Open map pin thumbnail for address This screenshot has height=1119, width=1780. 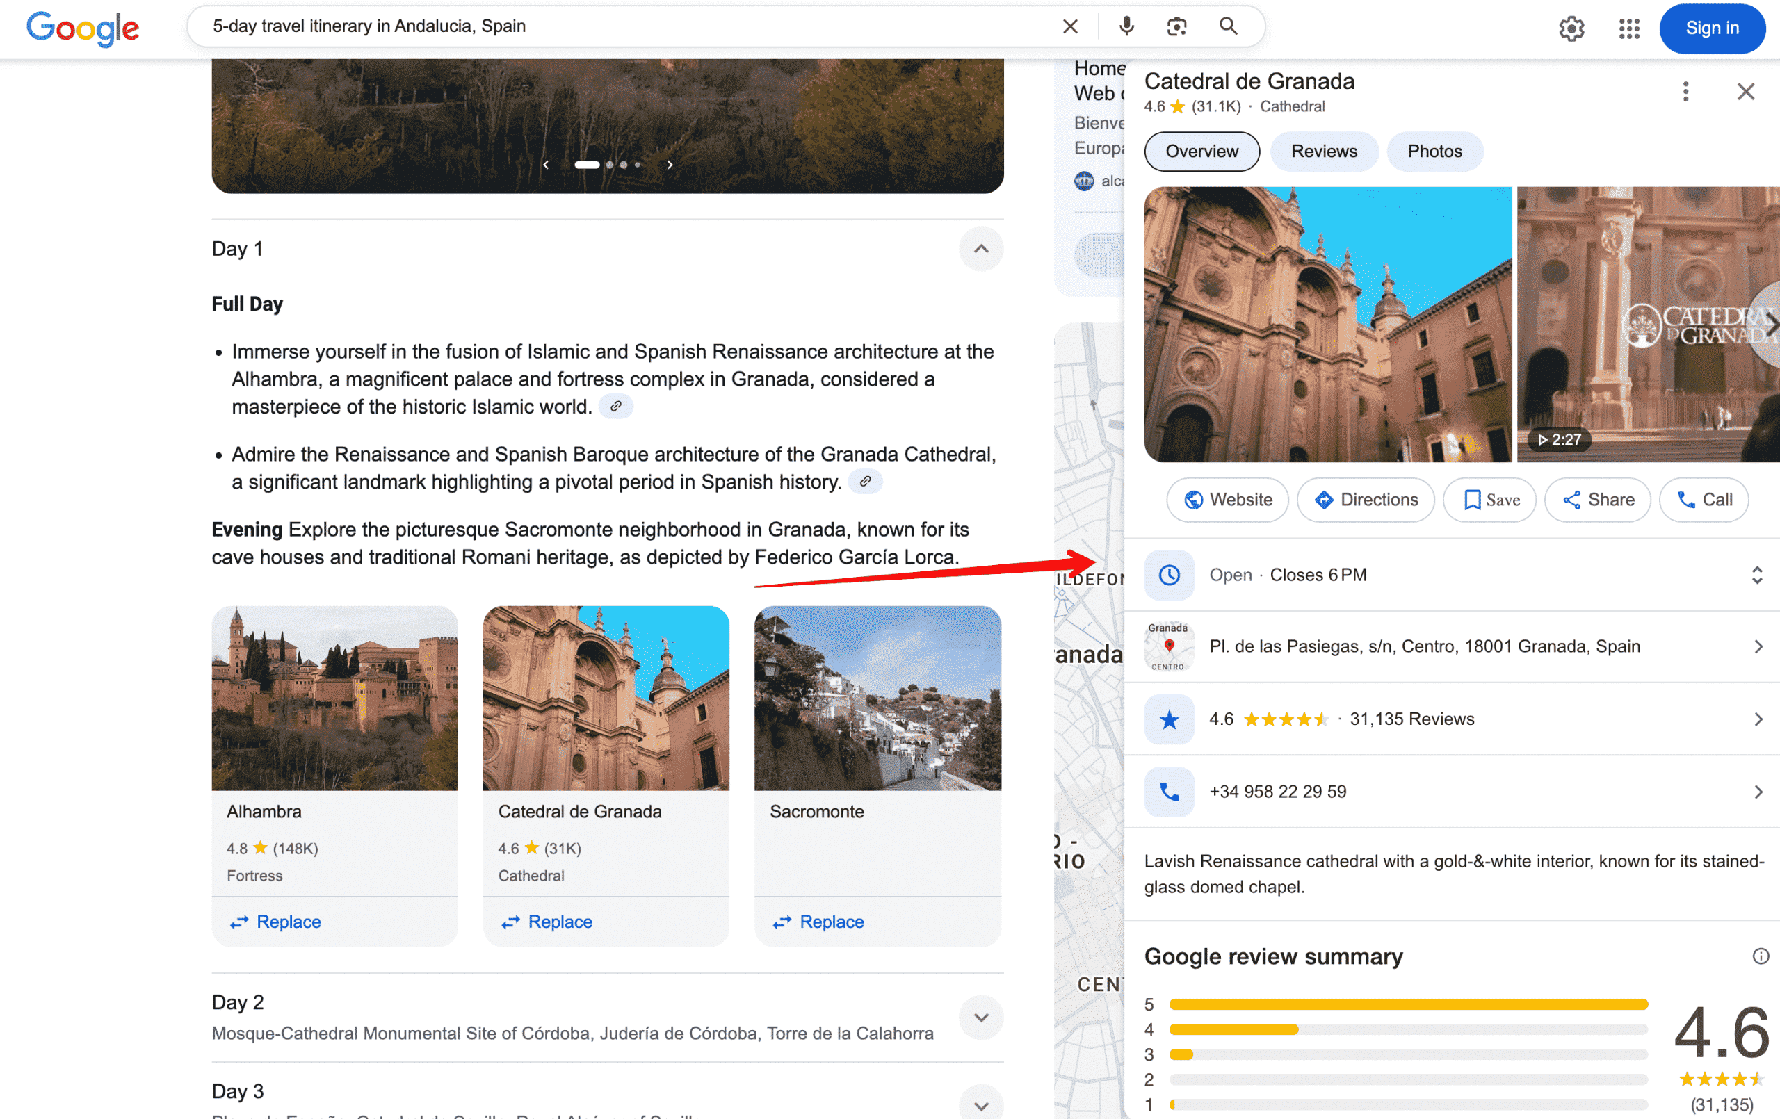click(1169, 646)
